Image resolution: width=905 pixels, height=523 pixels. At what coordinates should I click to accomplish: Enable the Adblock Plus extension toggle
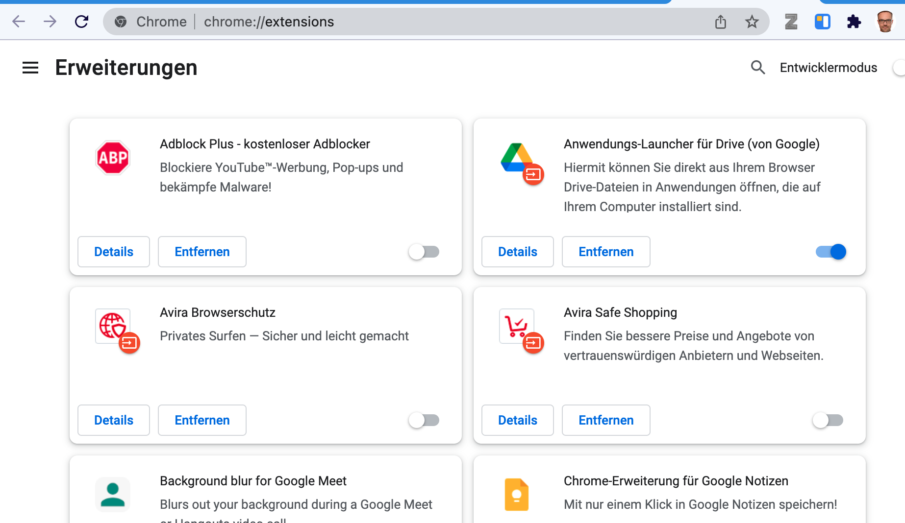point(424,252)
